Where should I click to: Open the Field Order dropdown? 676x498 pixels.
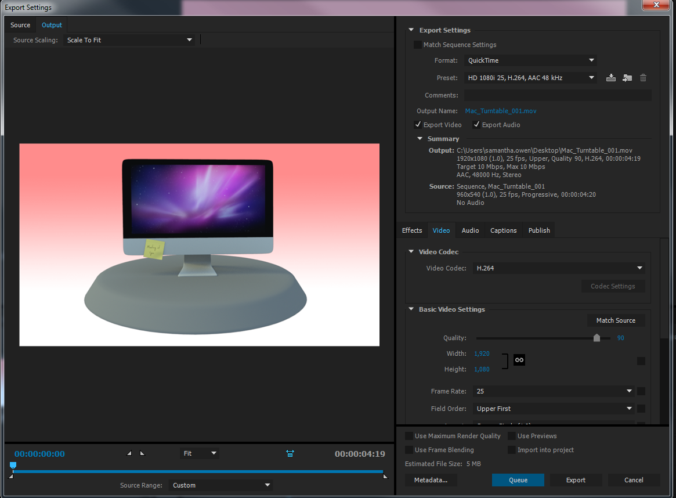tap(553, 408)
